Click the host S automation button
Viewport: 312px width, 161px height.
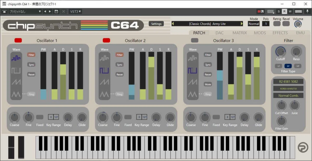(279, 11)
